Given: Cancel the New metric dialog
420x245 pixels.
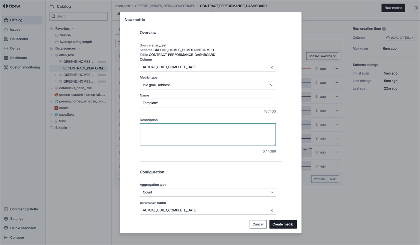Looking at the screenshot, I should tap(258, 224).
